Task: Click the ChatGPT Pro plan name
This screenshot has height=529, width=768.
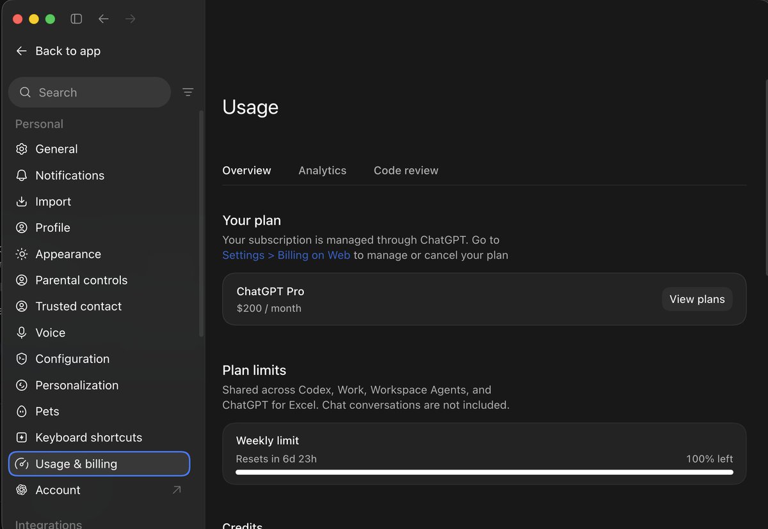Action: [x=270, y=291]
